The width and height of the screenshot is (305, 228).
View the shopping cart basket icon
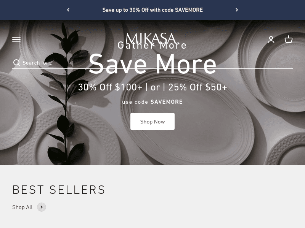[x=289, y=40]
